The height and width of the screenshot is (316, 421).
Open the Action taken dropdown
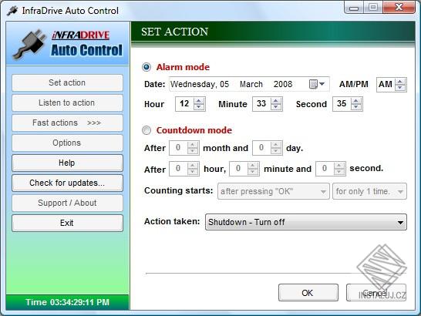tap(306, 222)
